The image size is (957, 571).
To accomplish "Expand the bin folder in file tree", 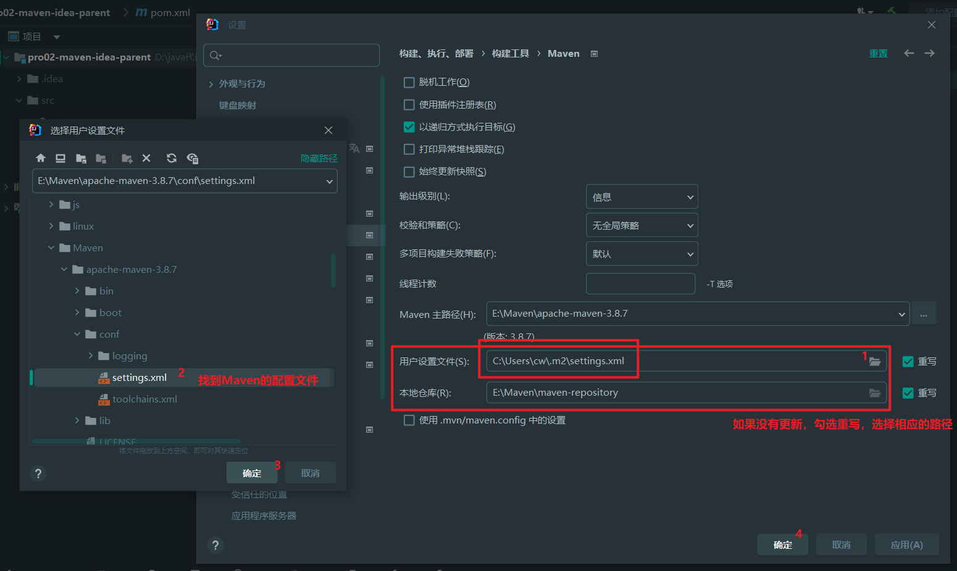I will click(77, 291).
